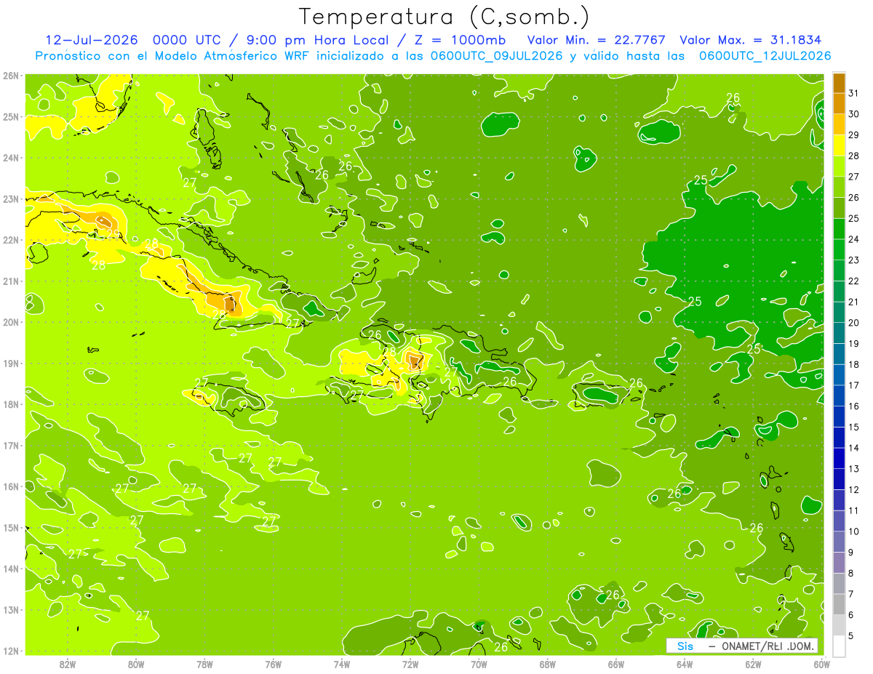Click the legend value "22"
Screen dimensions: 873x674
[854, 281]
